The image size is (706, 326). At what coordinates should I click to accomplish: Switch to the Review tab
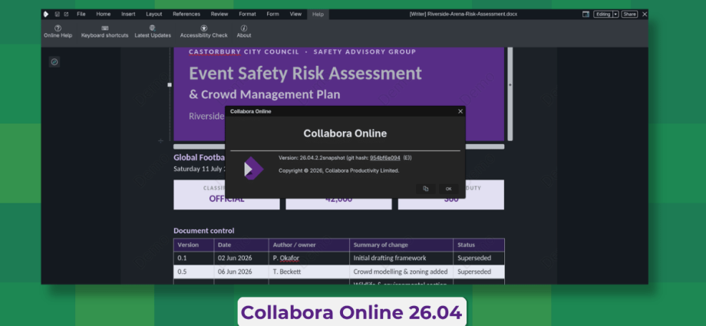[219, 15]
